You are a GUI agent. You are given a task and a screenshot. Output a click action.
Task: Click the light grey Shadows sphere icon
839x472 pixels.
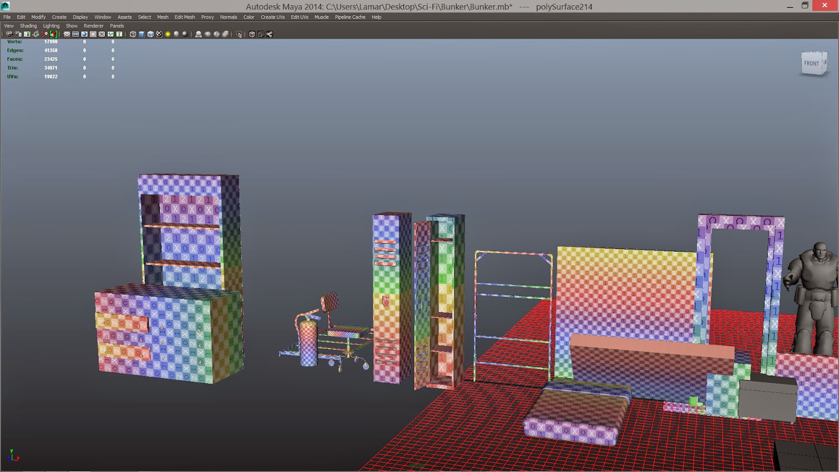[x=176, y=34]
